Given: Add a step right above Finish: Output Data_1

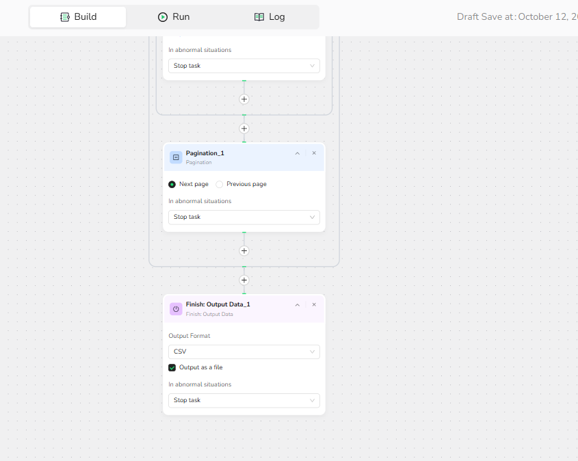Looking at the screenshot, I should pos(244,280).
